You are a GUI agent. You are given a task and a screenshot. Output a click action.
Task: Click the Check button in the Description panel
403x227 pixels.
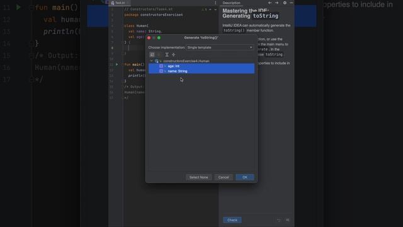tap(232, 220)
